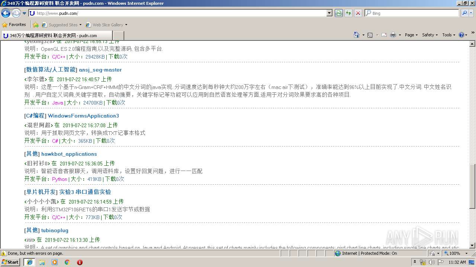The height and width of the screenshot is (267, 476).
Task: Click the address bar showing pudn.com
Action: pyautogui.click(x=178, y=13)
